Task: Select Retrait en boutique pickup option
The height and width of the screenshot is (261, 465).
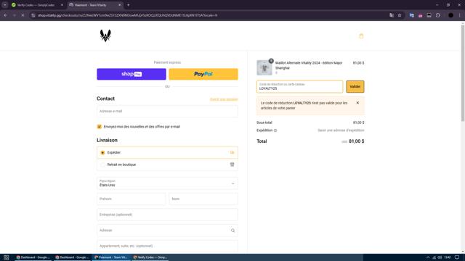Action: [102, 165]
